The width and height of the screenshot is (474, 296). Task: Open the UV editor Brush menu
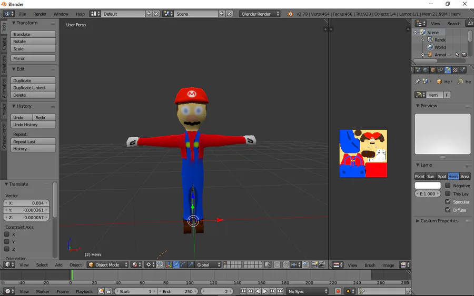click(x=370, y=265)
